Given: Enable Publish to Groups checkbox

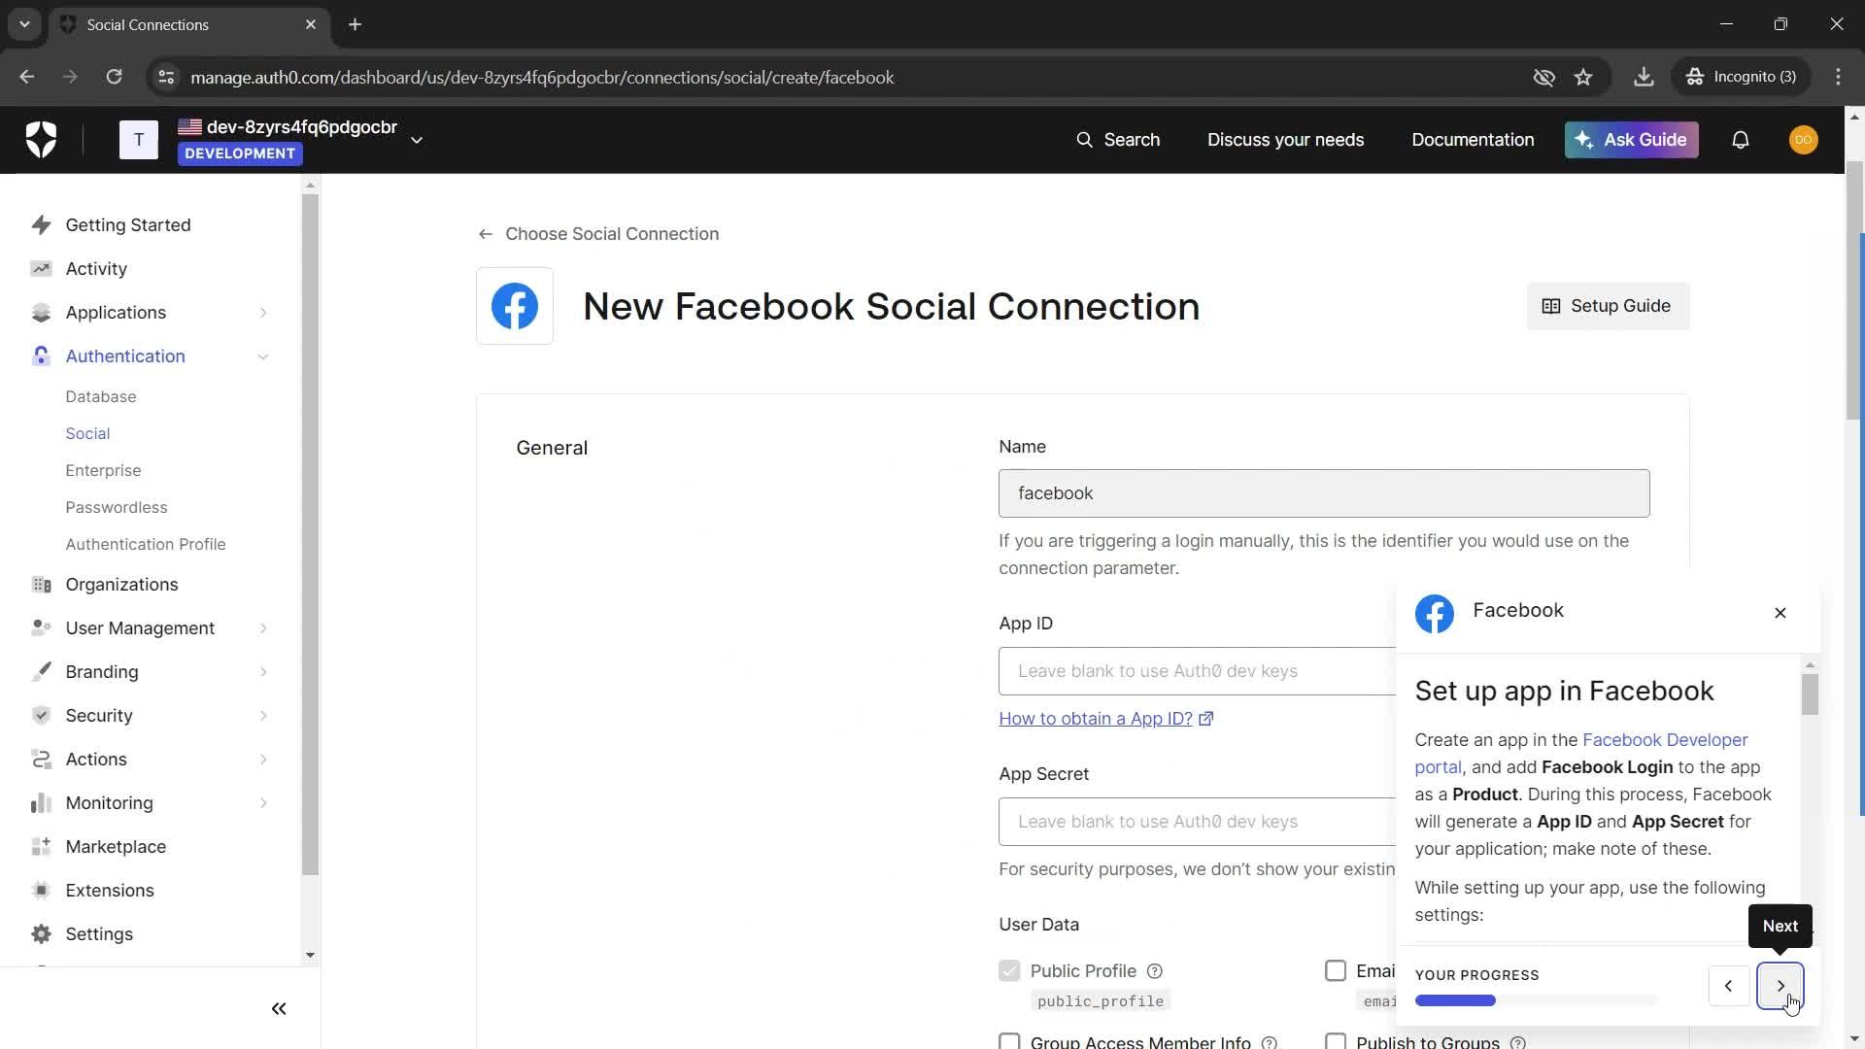Looking at the screenshot, I should (x=1336, y=1042).
